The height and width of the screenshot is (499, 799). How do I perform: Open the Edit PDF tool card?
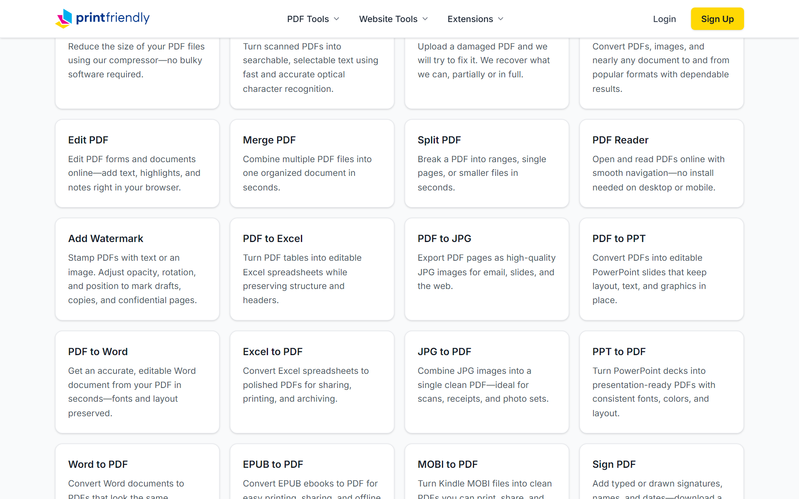point(137,163)
